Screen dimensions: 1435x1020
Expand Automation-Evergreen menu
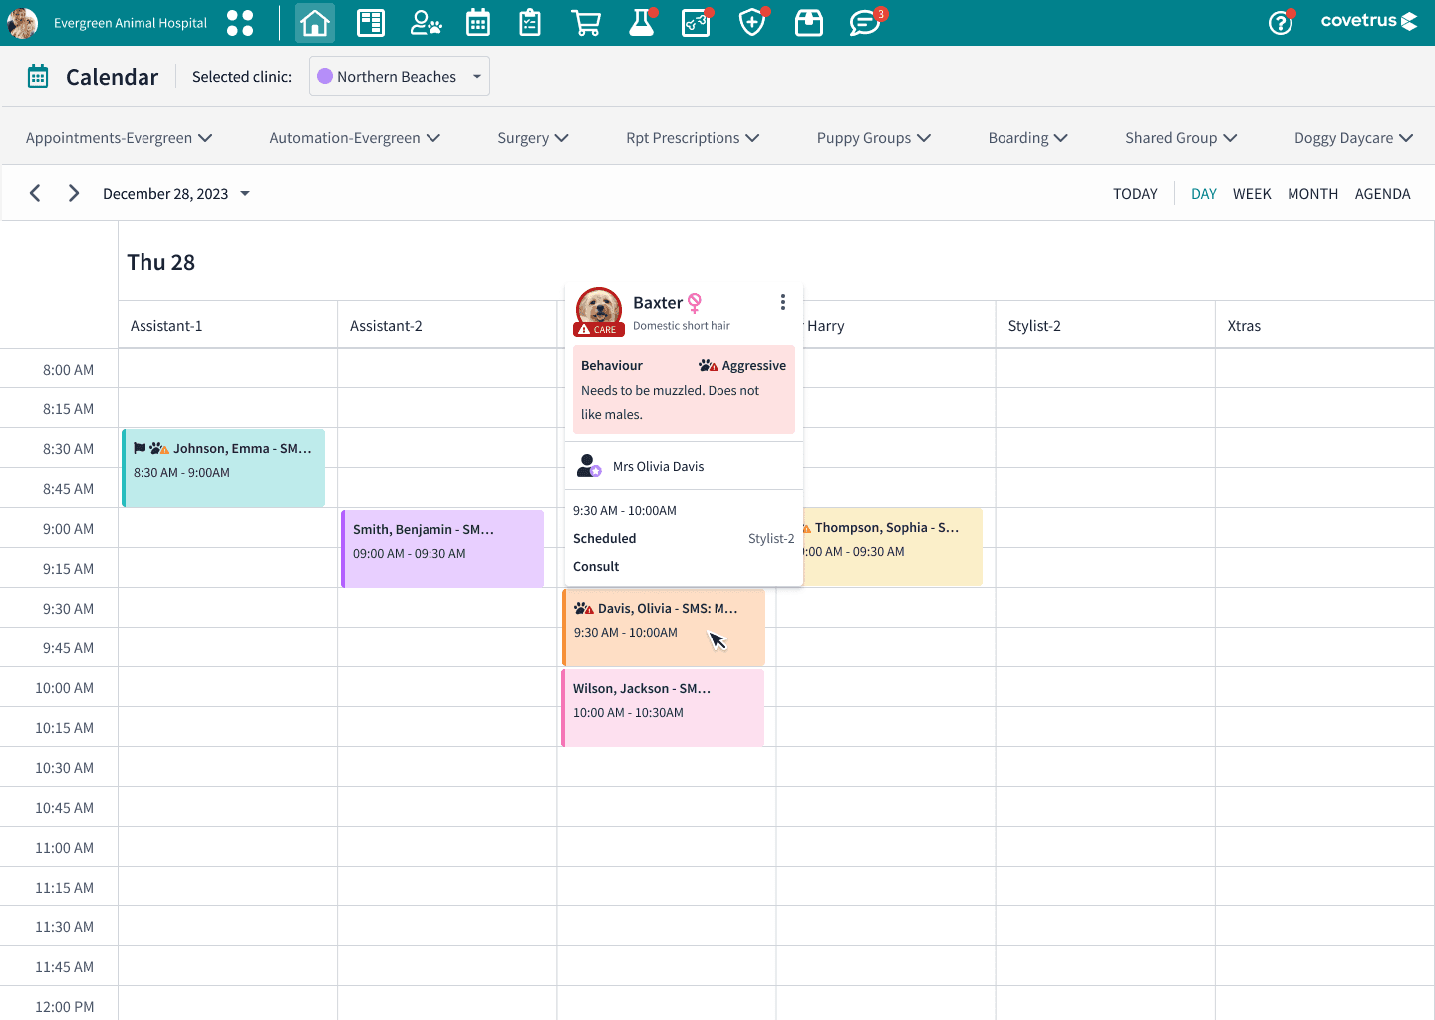point(355,138)
